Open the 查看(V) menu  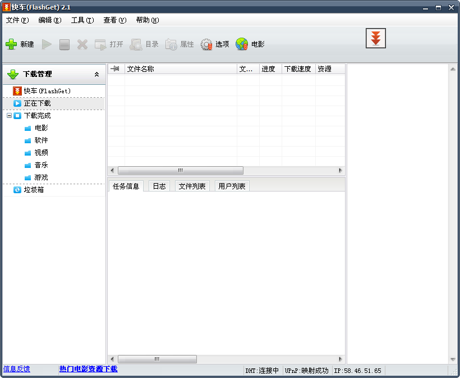[115, 20]
